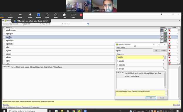Redo the annotation

[x=56, y=16]
